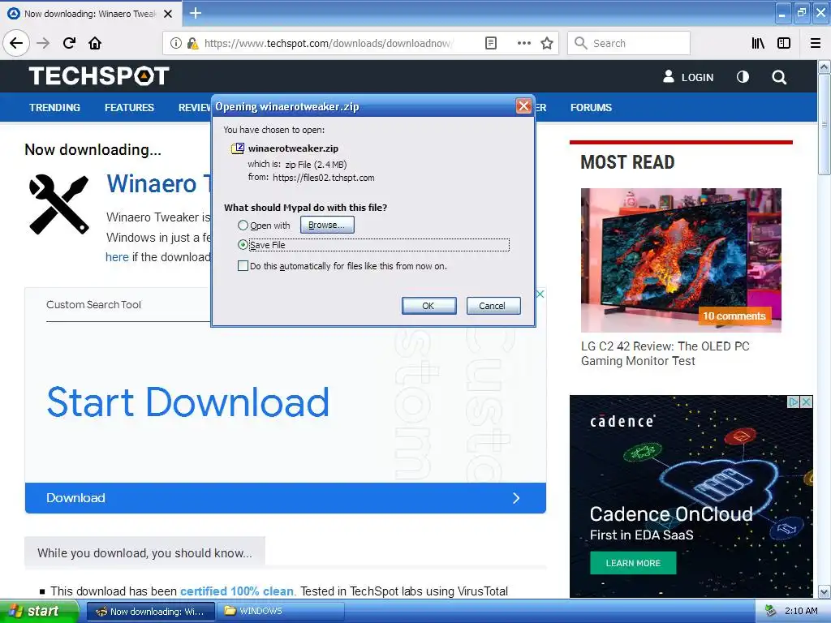
Task: Open the browser home page
Action: (x=95, y=43)
